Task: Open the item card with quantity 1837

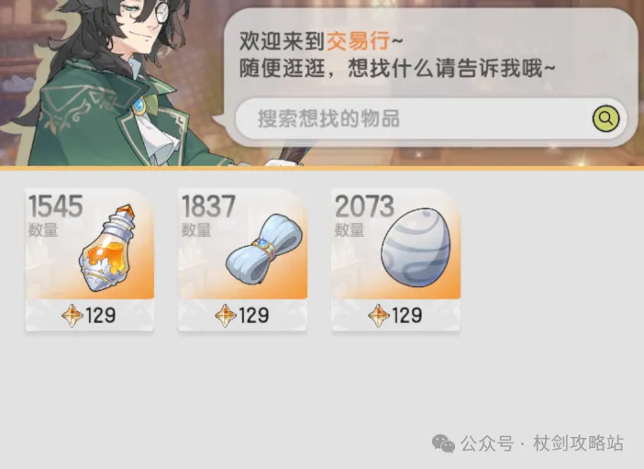Action: tap(243, 260)
